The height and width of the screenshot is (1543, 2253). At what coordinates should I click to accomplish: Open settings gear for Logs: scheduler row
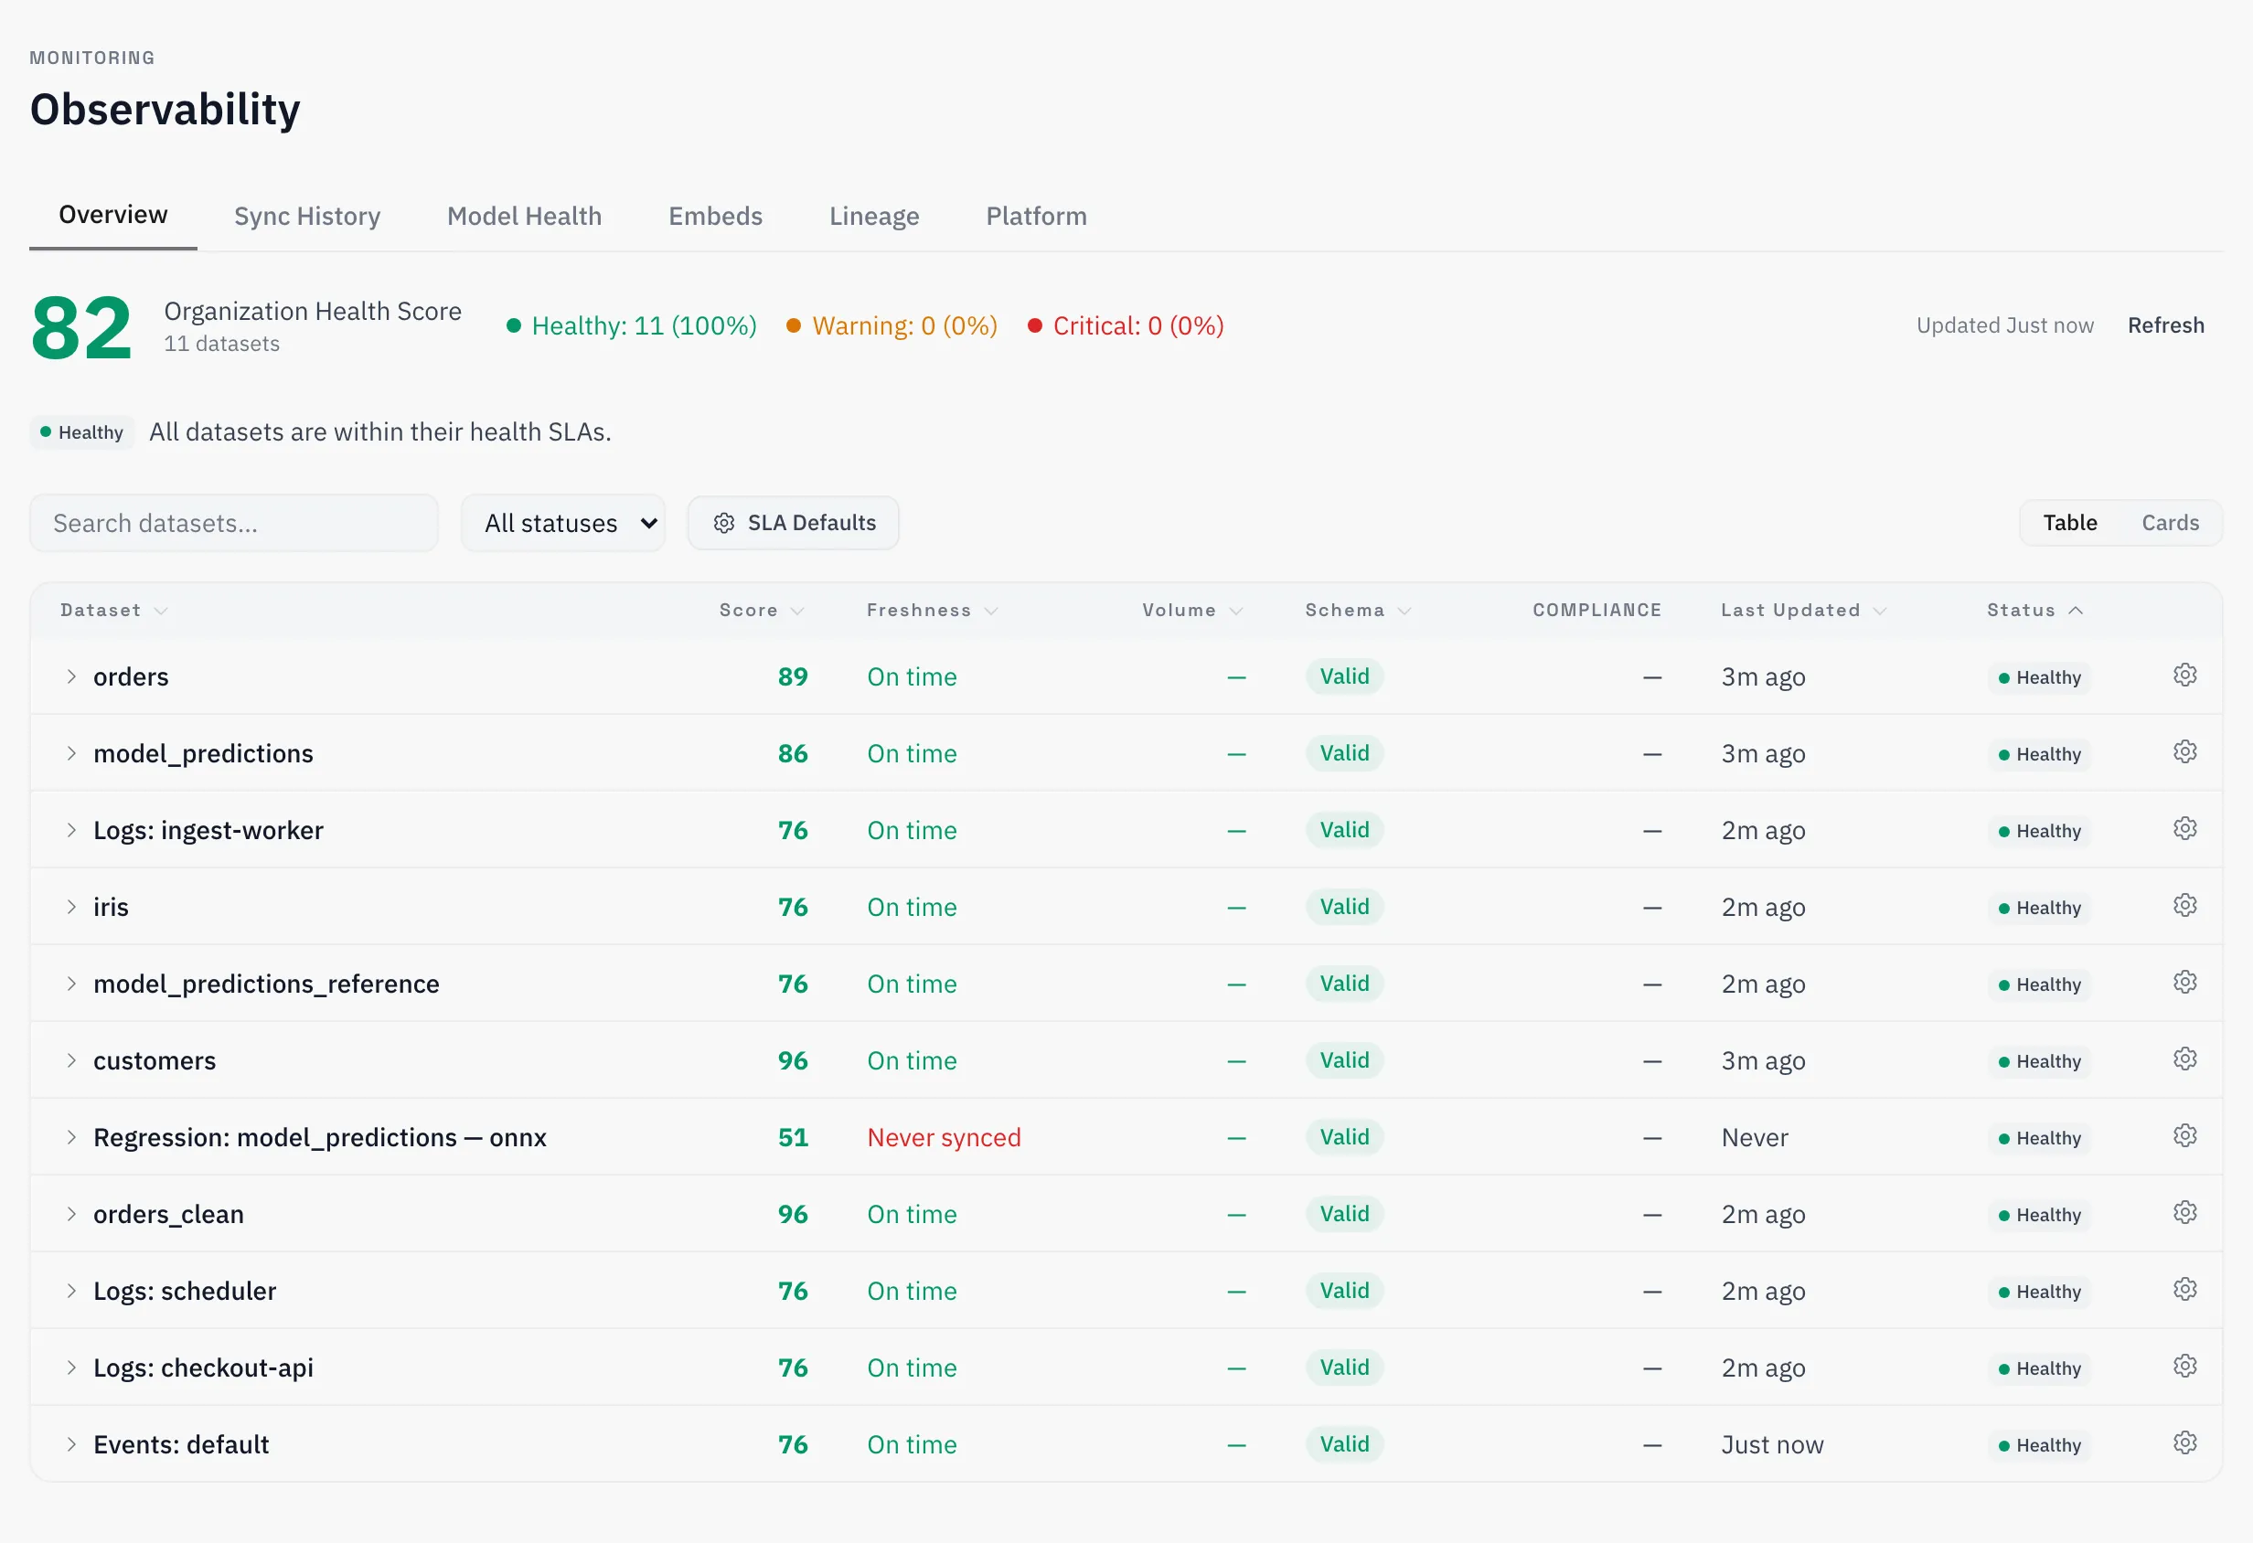pyautogui.click(x=2184, y=1289)
